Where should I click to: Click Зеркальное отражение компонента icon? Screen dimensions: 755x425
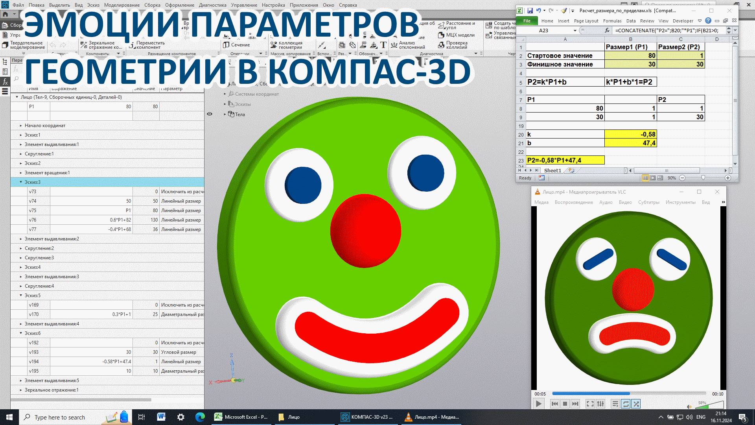click(83, 44)
